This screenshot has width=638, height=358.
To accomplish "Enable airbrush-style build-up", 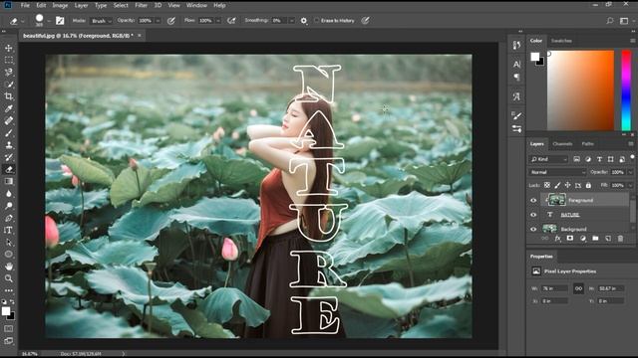I will point(231,21).
